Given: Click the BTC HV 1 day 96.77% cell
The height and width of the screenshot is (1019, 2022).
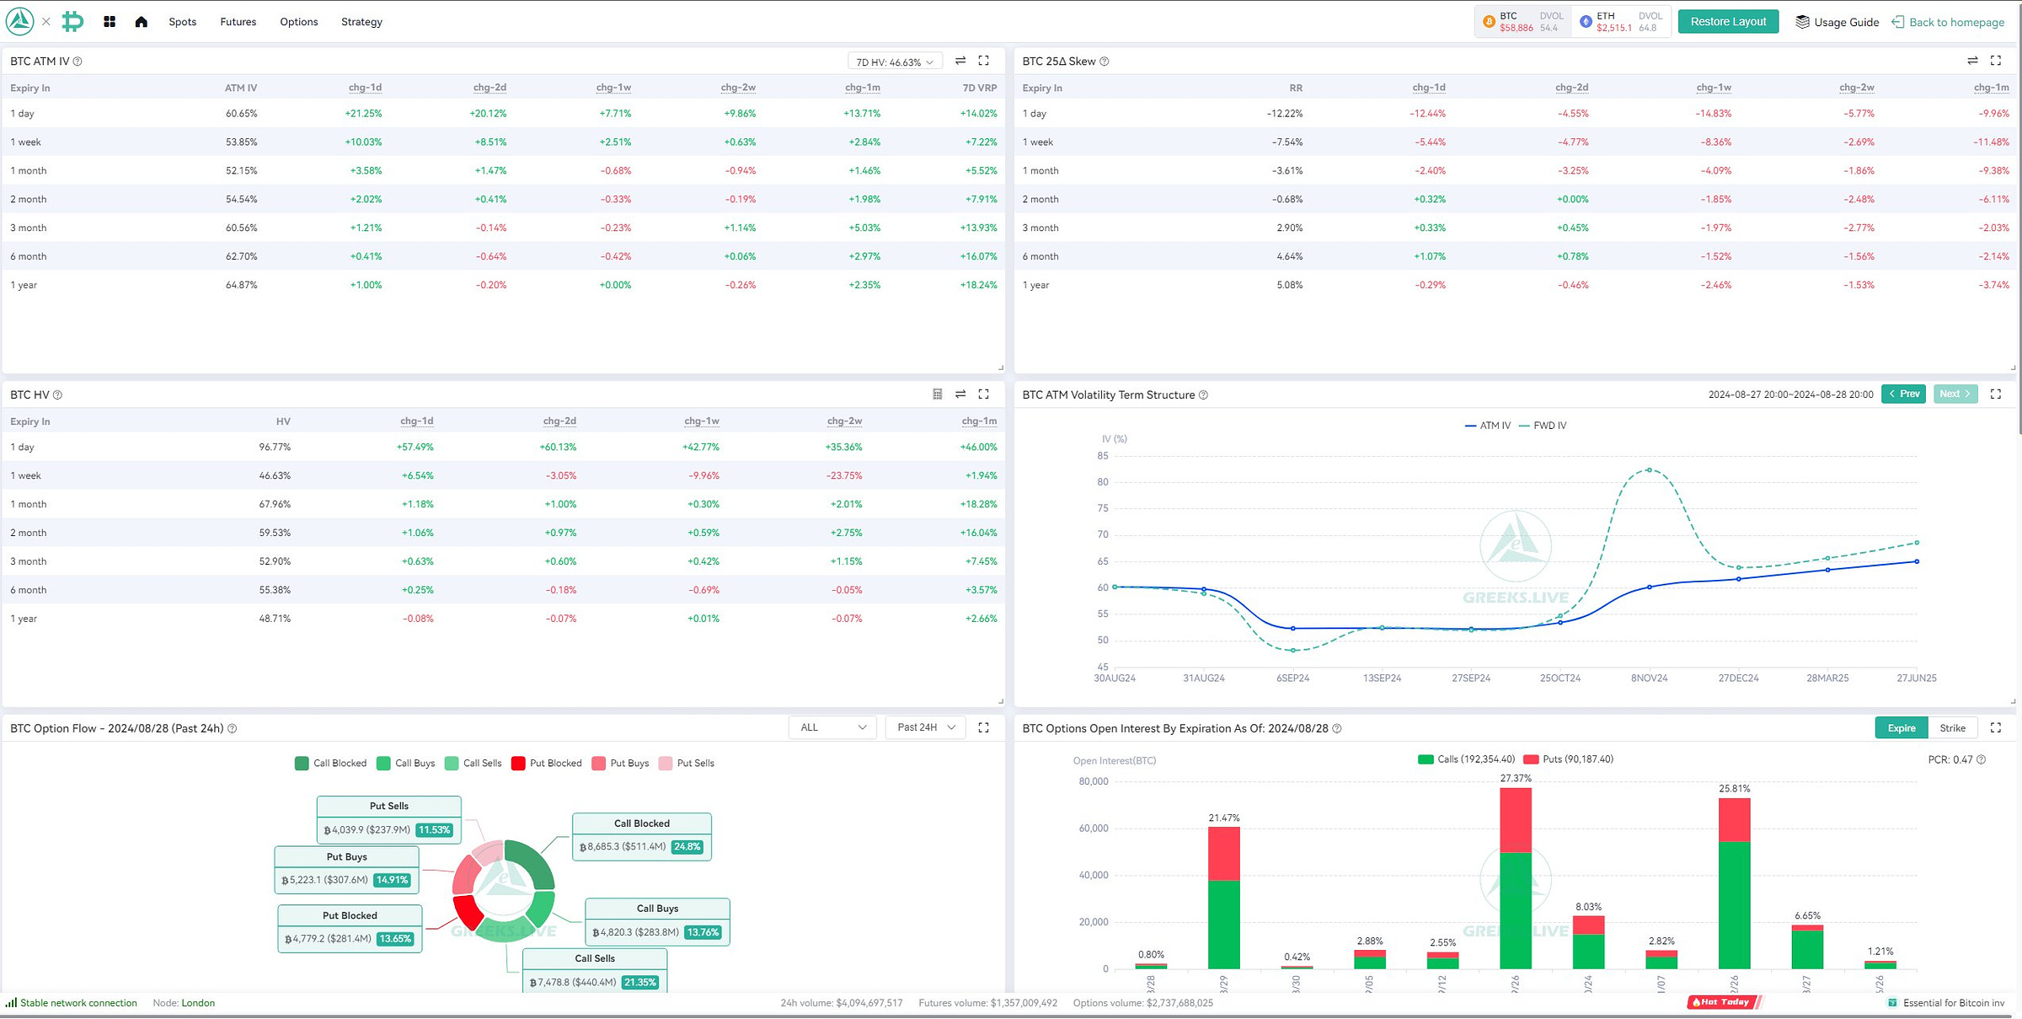Looking at the screenshot, I should 275,448.
